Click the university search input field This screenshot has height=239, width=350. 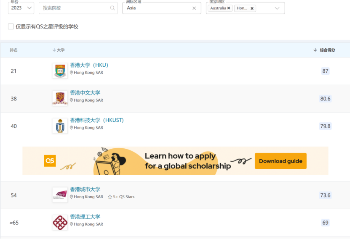coord(78,8)
